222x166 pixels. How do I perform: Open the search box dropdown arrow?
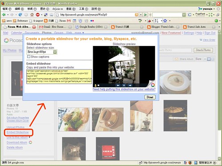point(184,15)
